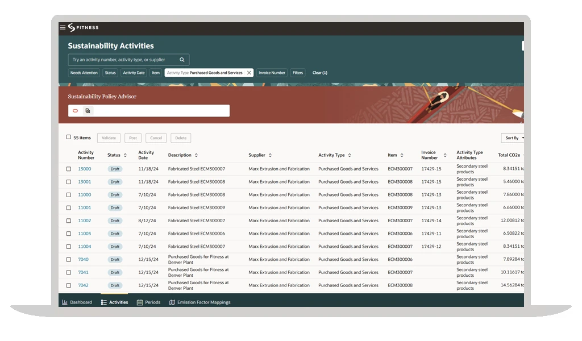This screenshot has width=582, height=341.
Task: Open activity number 7040 link
Action: [x=83, y=259]
